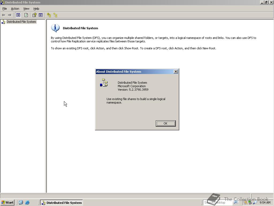Close the About Distributed File System dialog
Viewport: 274px width, 206px height.
(176, 71)
